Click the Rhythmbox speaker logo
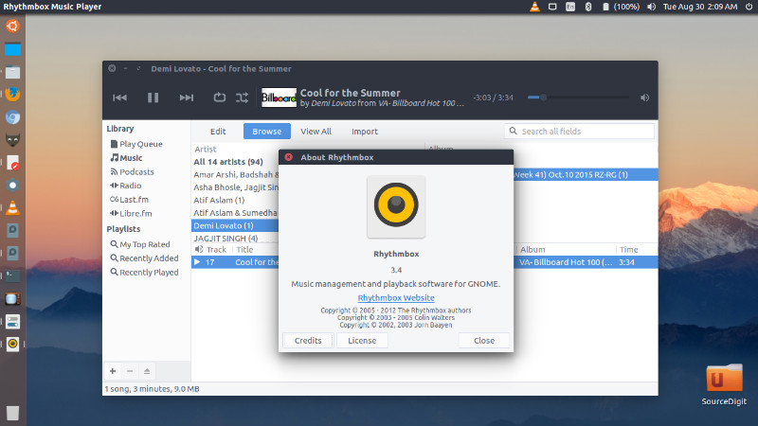The width and height of the screenshot is (758, 426). point(396,206)
